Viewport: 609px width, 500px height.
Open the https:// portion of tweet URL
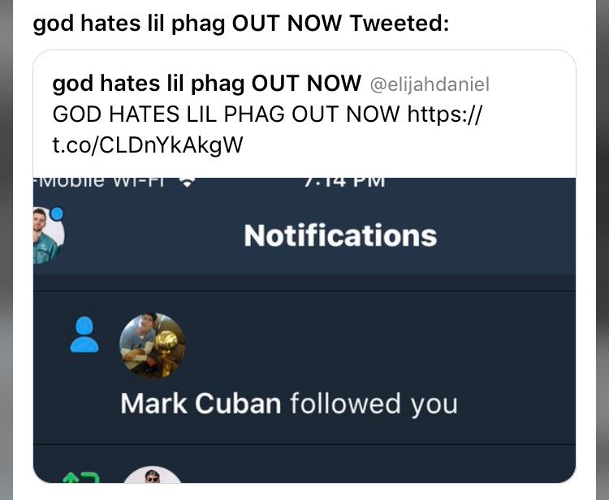click(445, 114)
